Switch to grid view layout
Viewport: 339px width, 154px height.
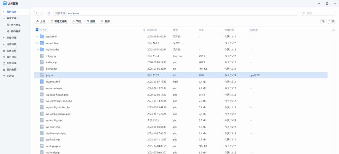(x=333, y=21)
